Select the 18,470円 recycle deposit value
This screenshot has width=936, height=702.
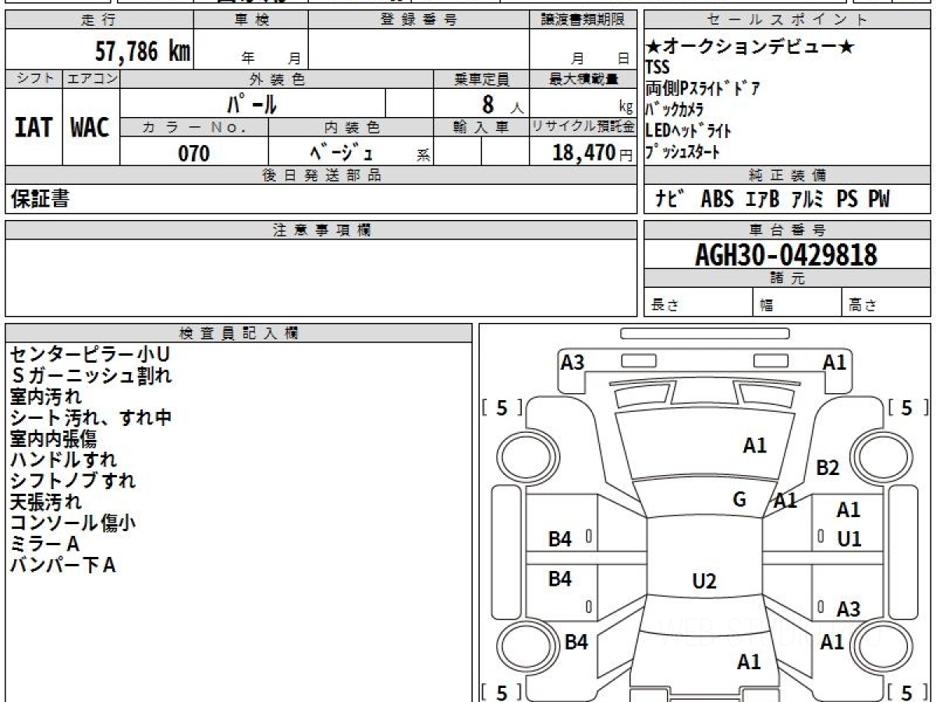click(x=593, y=153)
